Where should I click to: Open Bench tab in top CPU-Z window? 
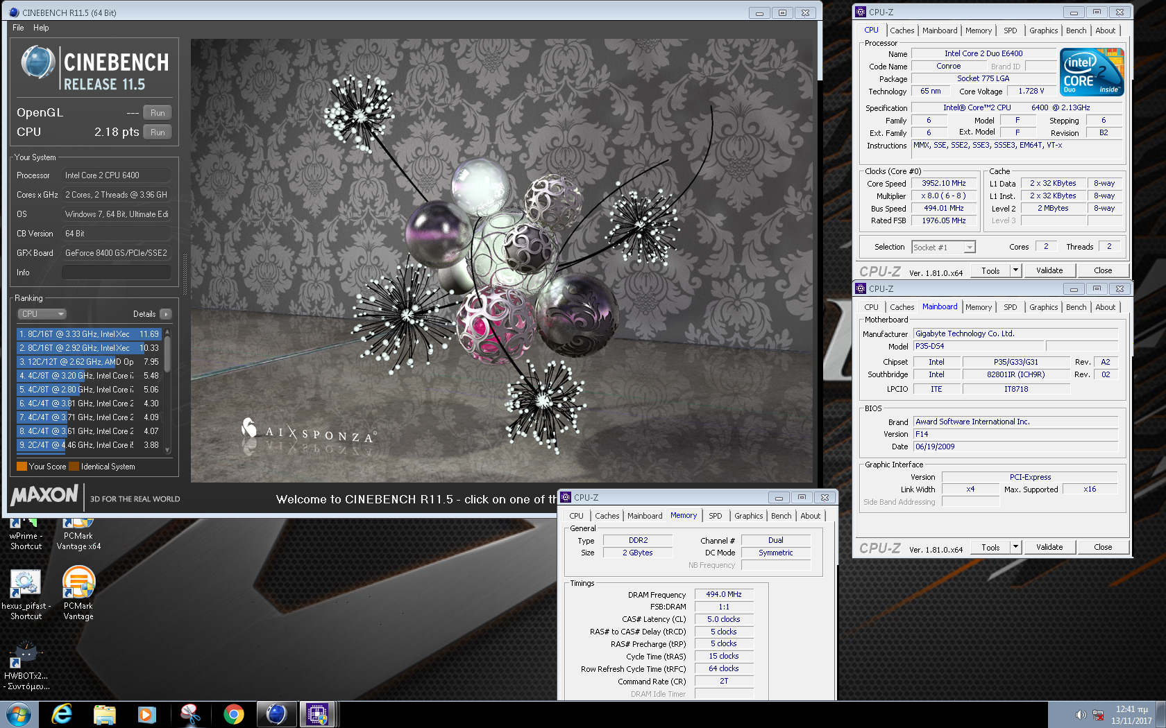pyautogui.click(x=1076, y=31)
